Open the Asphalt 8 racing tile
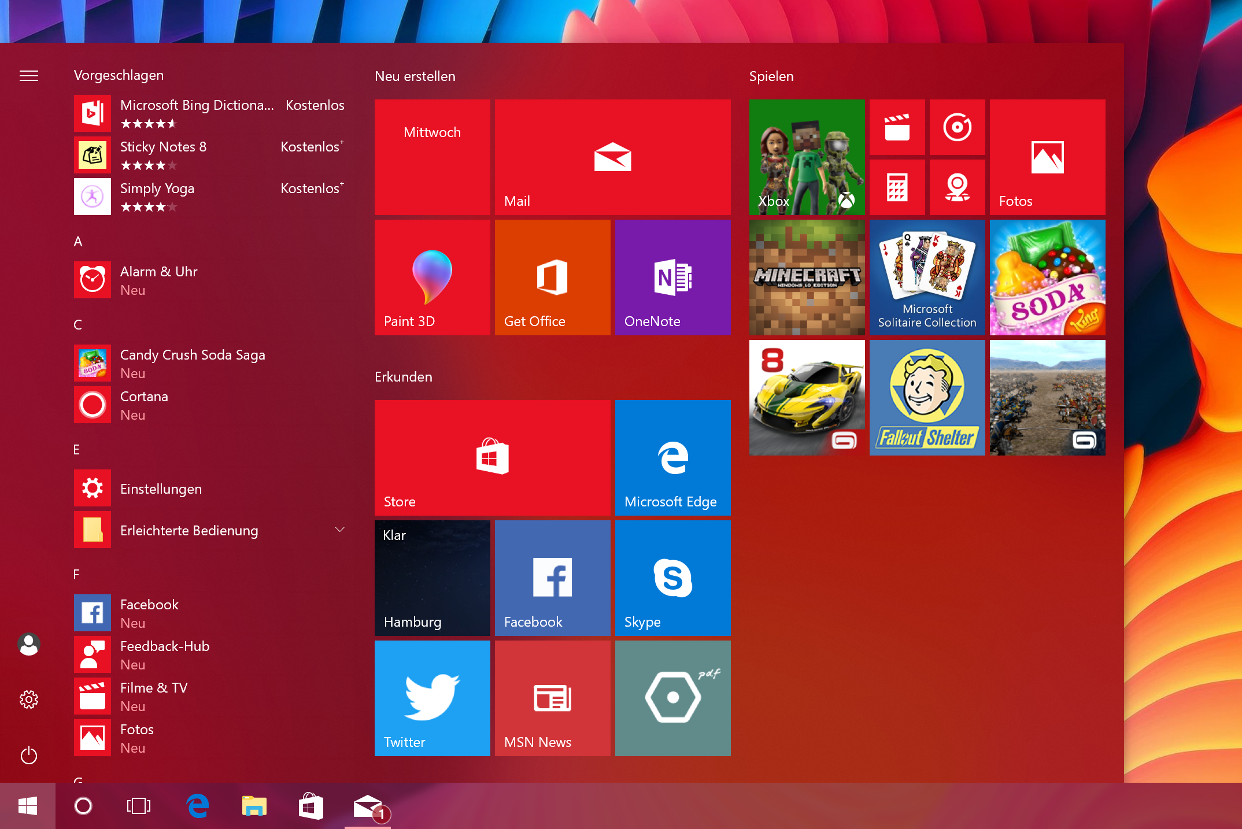Image resolution: width=1242 pixels, height=829 pixels. pyautogui.click(x=807, y=398)
